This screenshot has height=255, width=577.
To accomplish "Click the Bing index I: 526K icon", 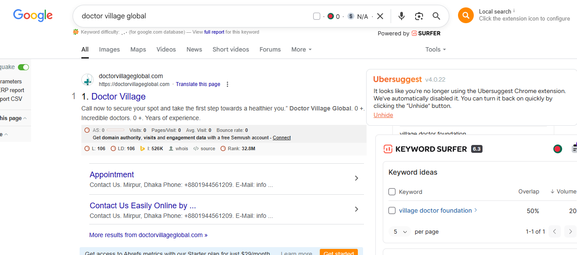I will pyautogui.click(x=143, y=148).
